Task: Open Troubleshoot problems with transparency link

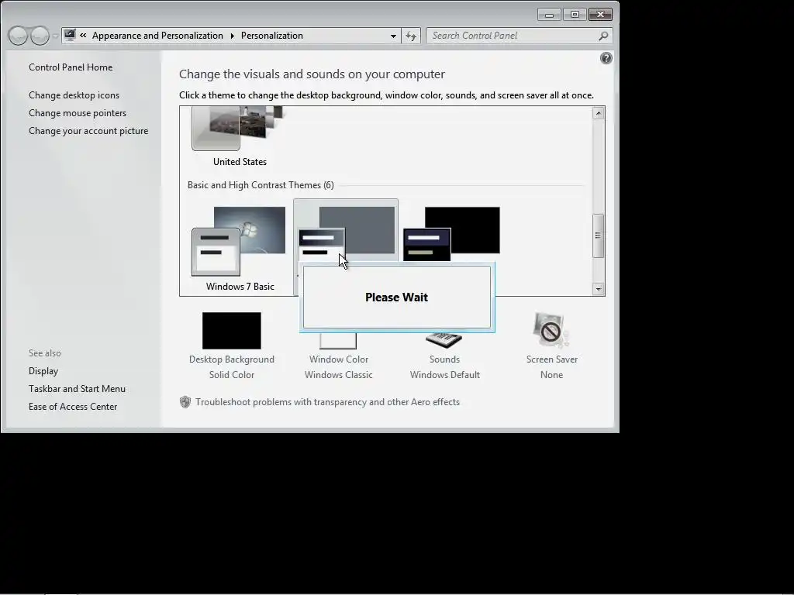Action: [x=328, y=402]
